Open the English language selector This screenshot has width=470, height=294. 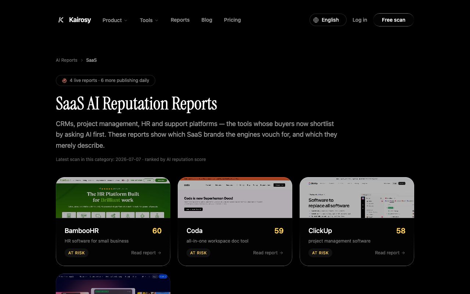[x=328, y=20]
